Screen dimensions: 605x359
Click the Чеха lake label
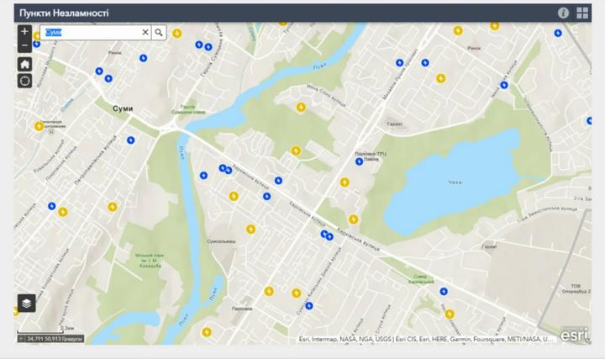point(455,182)
